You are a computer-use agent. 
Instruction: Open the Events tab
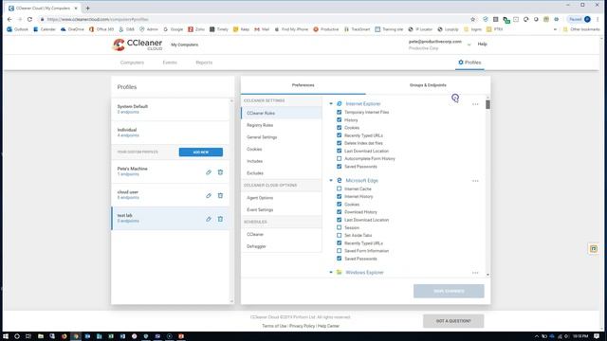point(170,63)
